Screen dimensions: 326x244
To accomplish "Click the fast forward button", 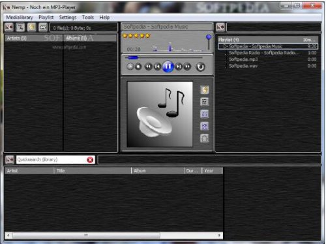I will coord(187,67).
